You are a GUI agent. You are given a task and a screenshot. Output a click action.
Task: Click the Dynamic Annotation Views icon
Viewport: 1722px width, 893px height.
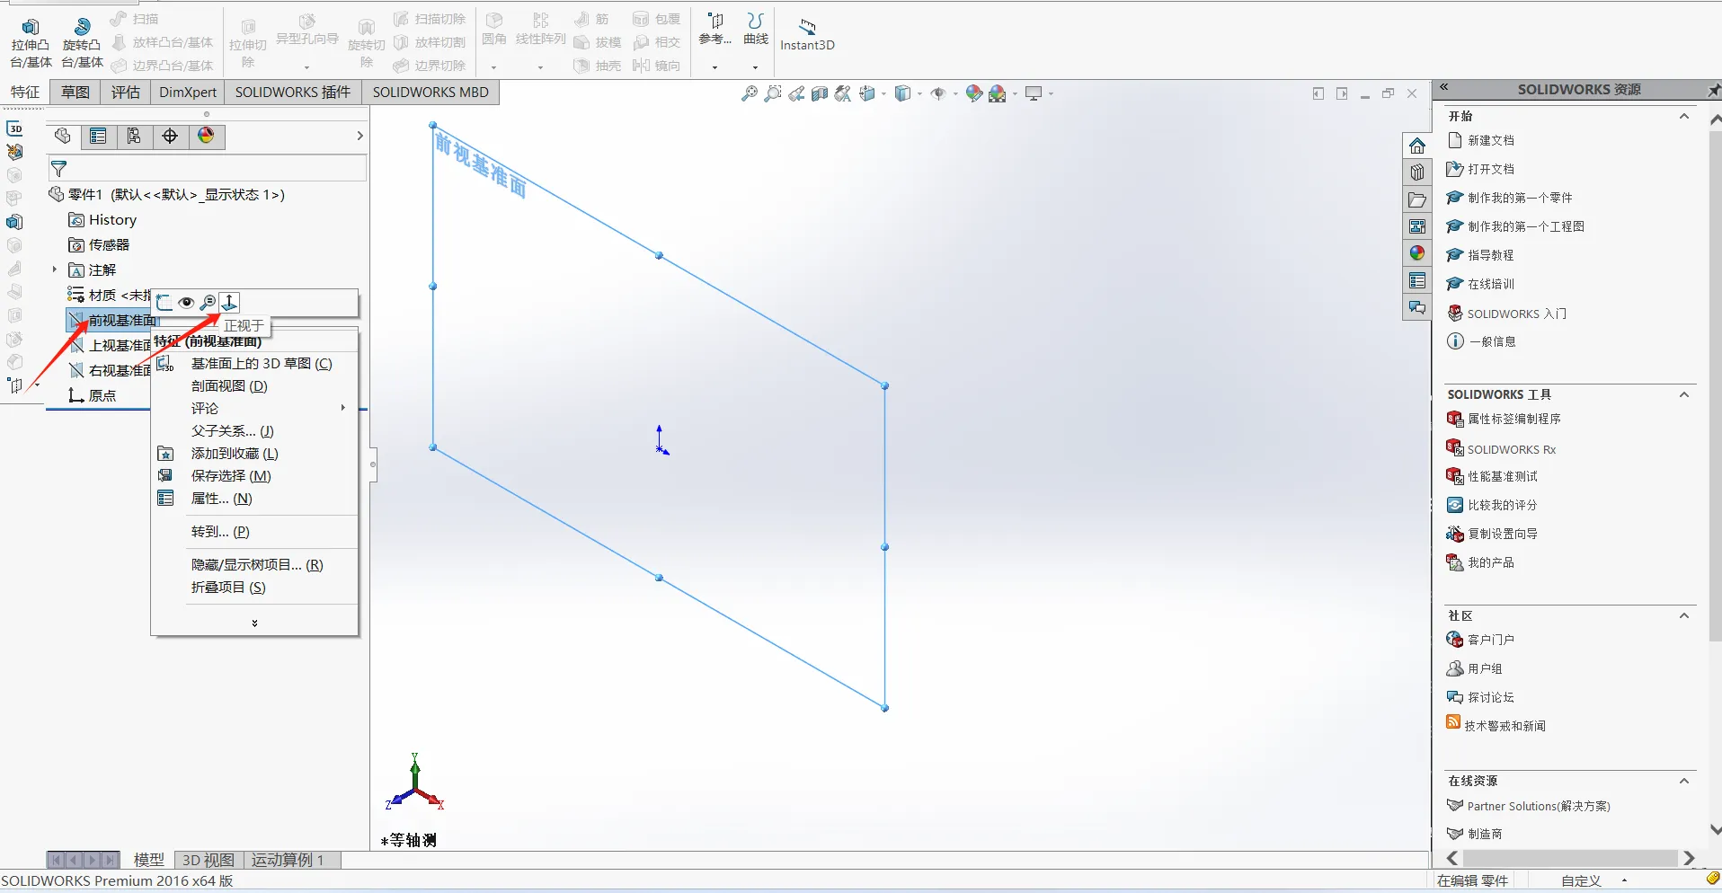coord(843,93)
